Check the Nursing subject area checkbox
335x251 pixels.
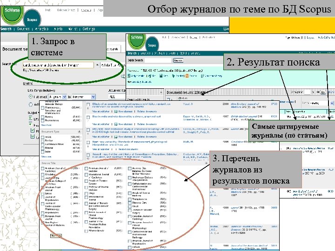coord(42,117)
